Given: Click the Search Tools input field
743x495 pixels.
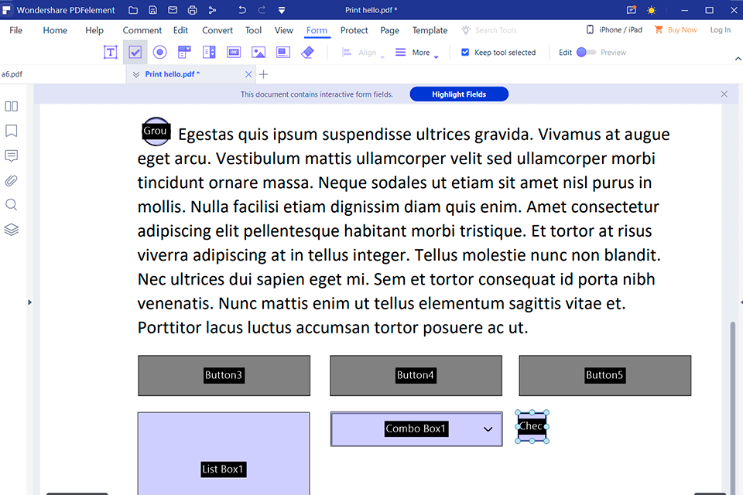Looking at the screenshot, I should pos(496,30).
